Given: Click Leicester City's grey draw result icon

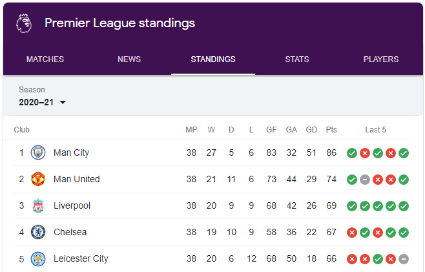Looking at the screenshot, I should point(404,259).
